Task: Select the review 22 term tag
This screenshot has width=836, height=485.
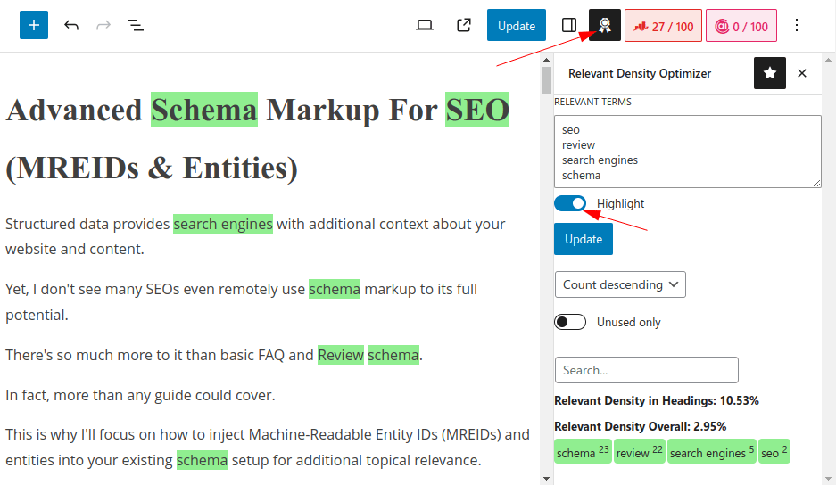Action: coord(639,451)
